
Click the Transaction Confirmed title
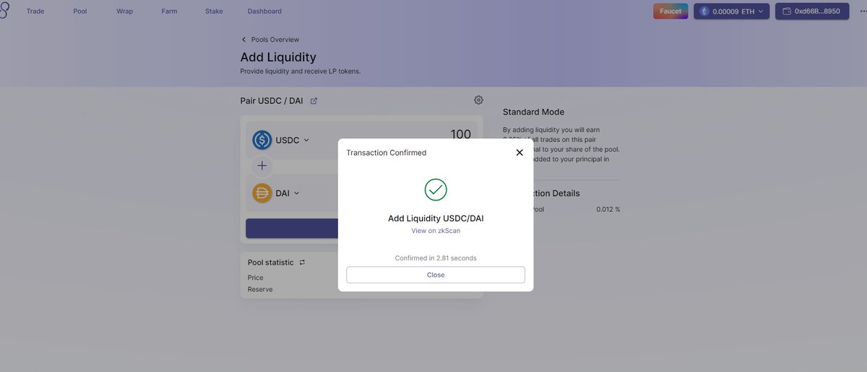[387, 153]
